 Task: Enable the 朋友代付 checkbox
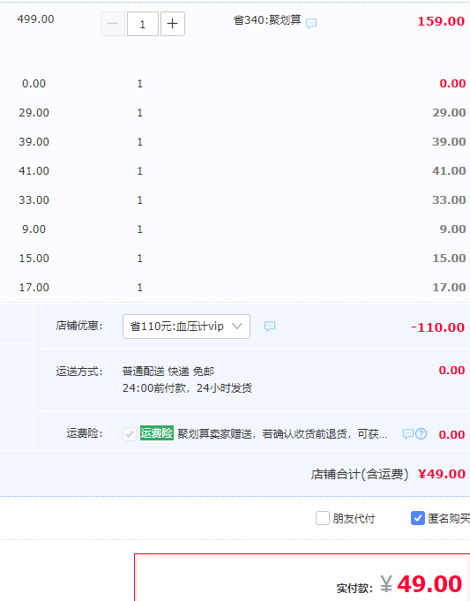tap(323, 518)
